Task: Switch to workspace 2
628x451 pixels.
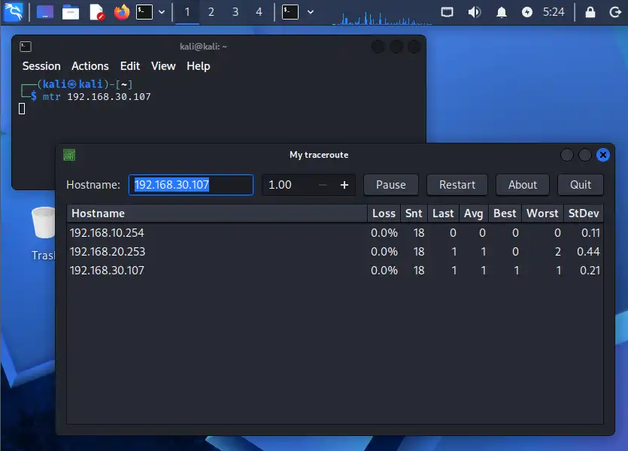Action: (211, 12)
